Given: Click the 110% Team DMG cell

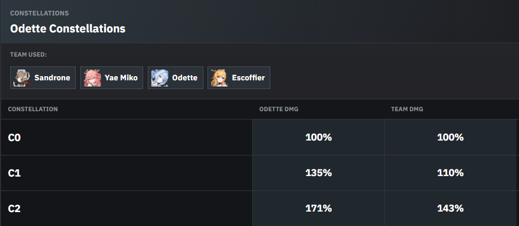Looking at the screenshot, I should (x=450, y=173).
